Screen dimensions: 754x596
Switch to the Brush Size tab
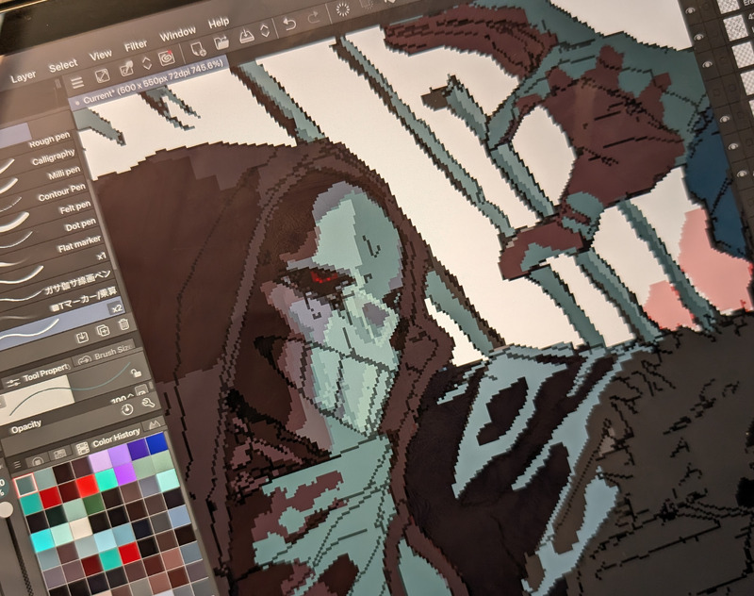[x=105, y=354]
